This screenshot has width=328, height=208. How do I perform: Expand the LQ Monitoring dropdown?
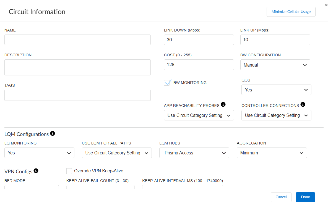39,153
